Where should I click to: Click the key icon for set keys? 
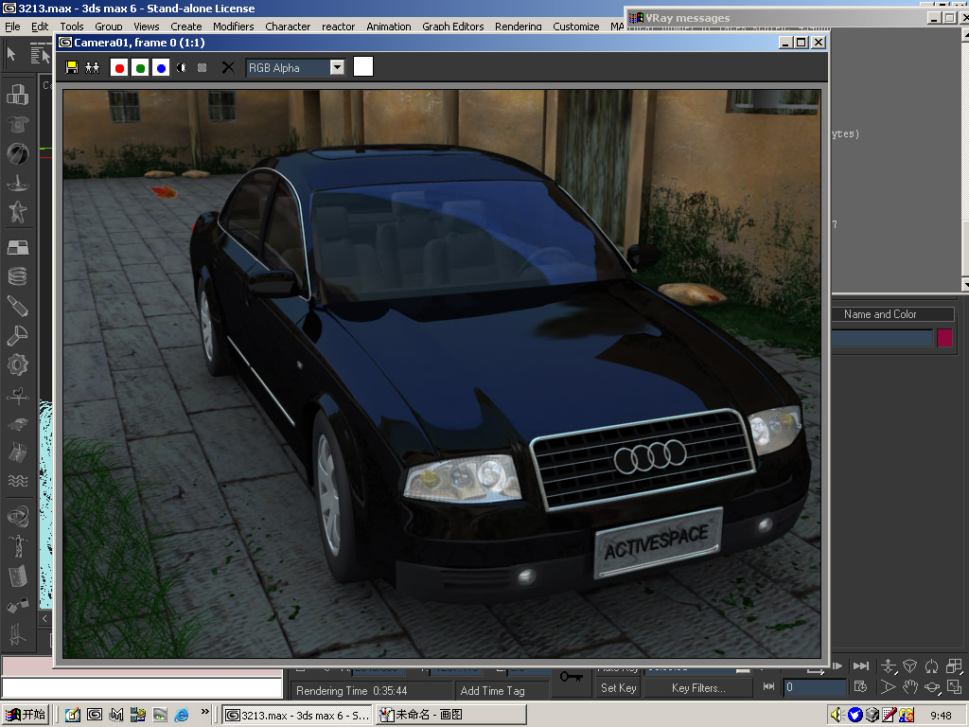pos(571,677)
